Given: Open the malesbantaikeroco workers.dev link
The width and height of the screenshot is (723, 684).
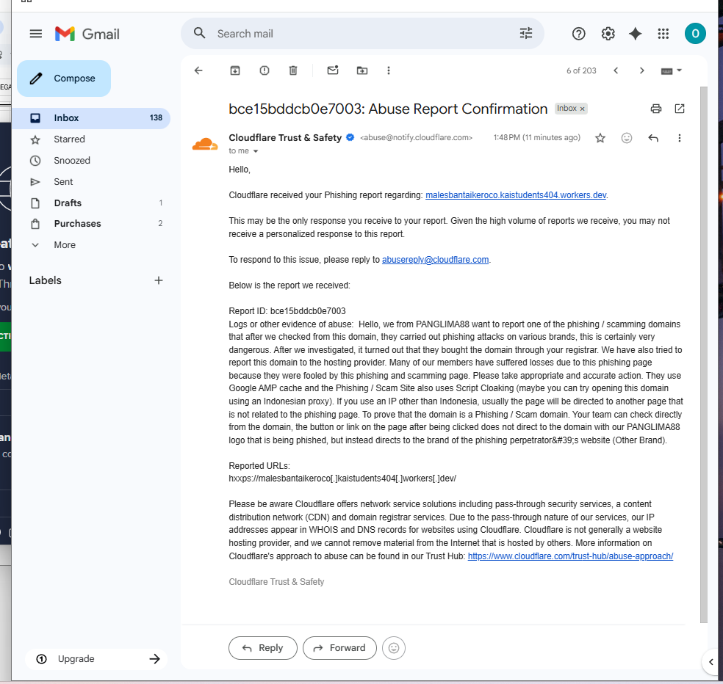Looking at the screenshot, I should click(x=516, y=194).
